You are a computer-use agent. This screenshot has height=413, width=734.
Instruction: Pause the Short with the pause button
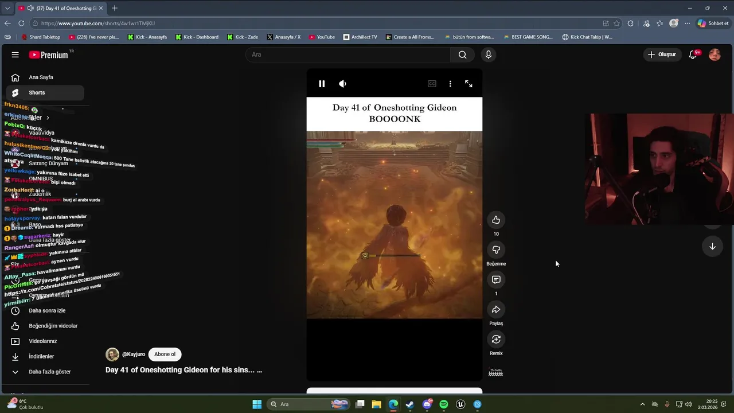(x=322, y=84)
